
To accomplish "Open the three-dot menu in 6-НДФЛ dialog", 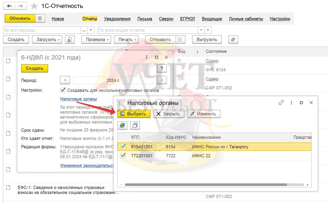I will pos(146,57).
